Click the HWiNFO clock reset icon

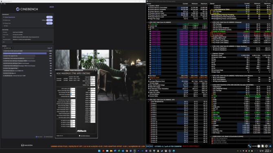tap(259, 146)
